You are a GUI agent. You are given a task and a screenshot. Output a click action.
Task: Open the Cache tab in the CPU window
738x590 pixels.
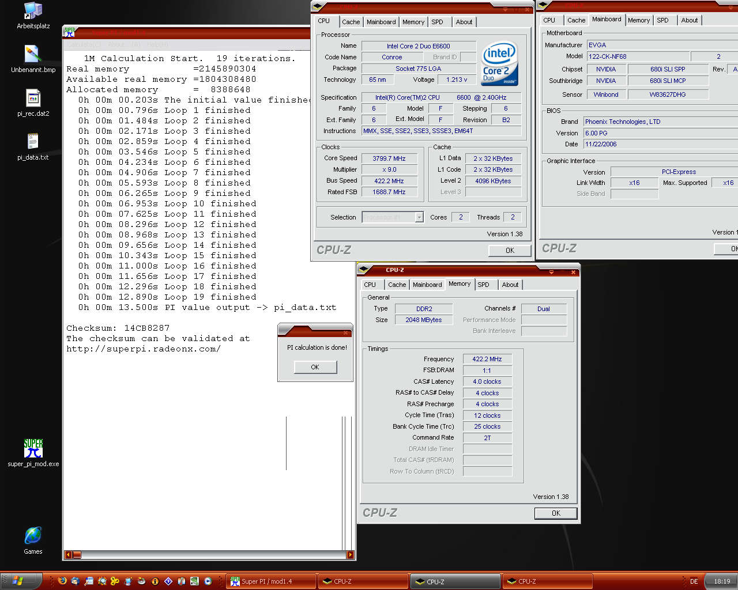351,22
